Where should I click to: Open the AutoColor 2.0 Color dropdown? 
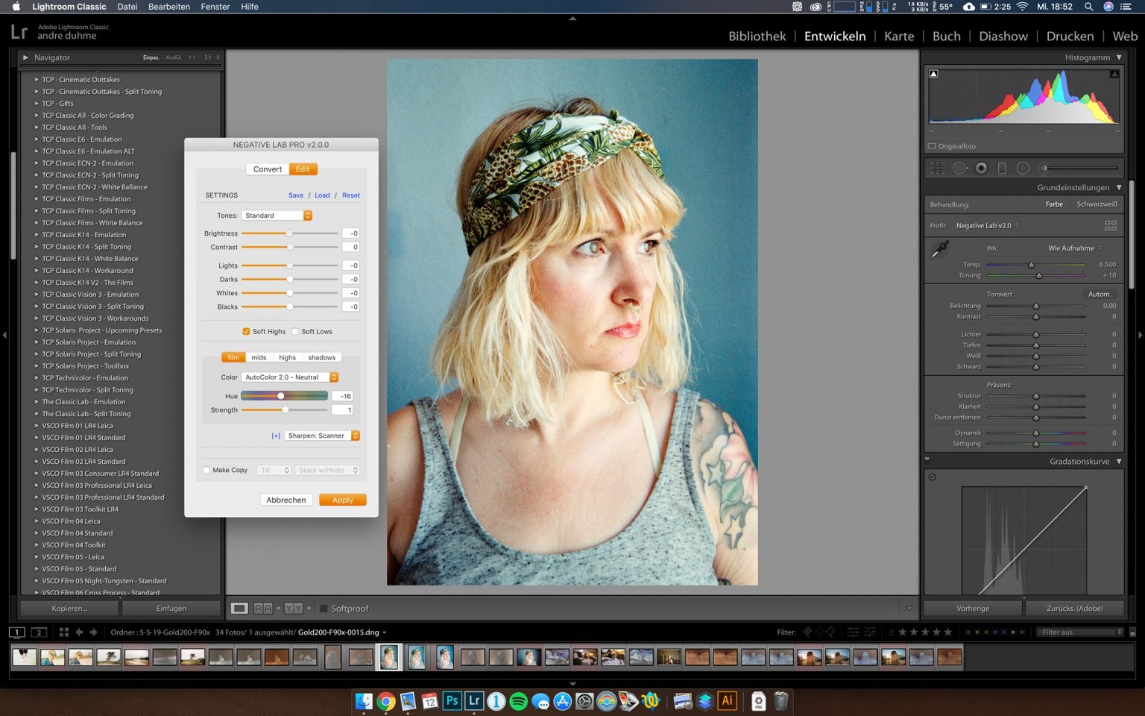pyautogui.click(x=290, y=377)
